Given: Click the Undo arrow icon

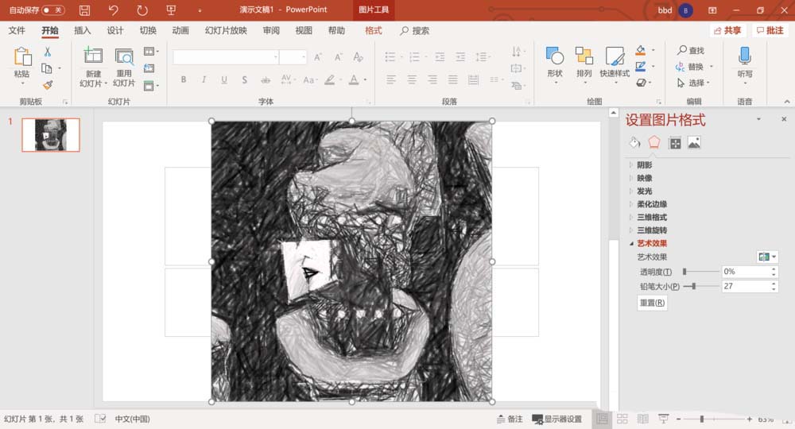Looking at the screenshot, I should 114,10.
